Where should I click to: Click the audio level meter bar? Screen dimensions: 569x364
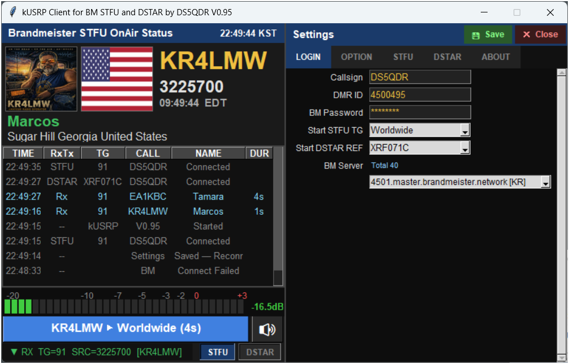point(124,307)
